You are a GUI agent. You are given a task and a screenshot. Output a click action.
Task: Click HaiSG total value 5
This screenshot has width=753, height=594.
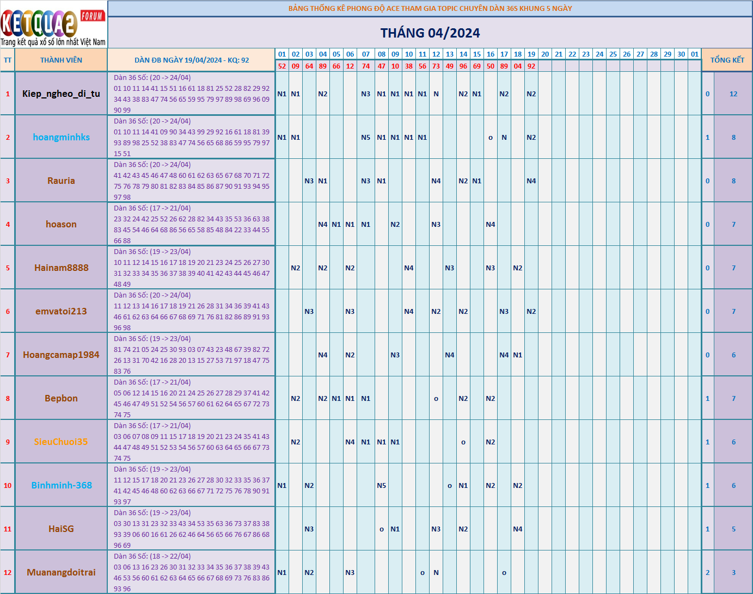733,529
